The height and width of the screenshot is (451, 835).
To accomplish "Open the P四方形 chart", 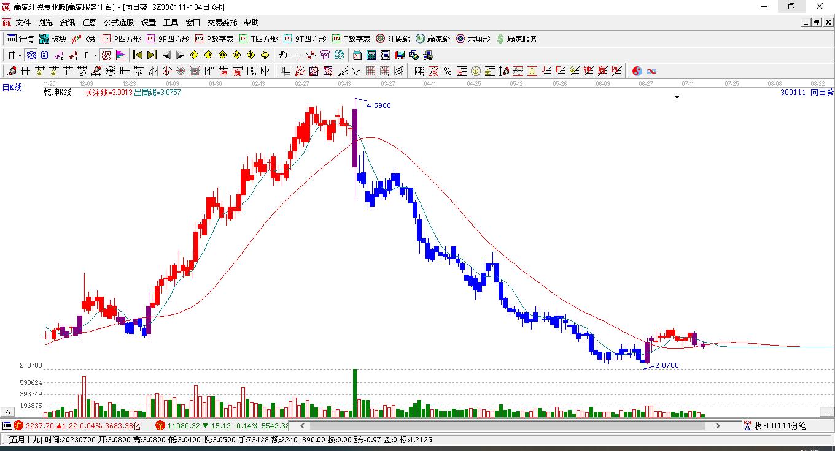I will (x=121, y=39).
